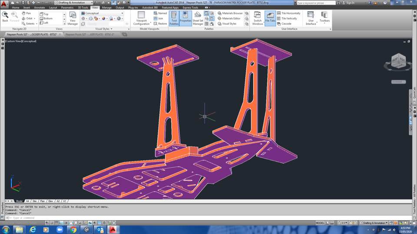Click the Back navigation icon
417x234 pixels.
pos(5,16)
